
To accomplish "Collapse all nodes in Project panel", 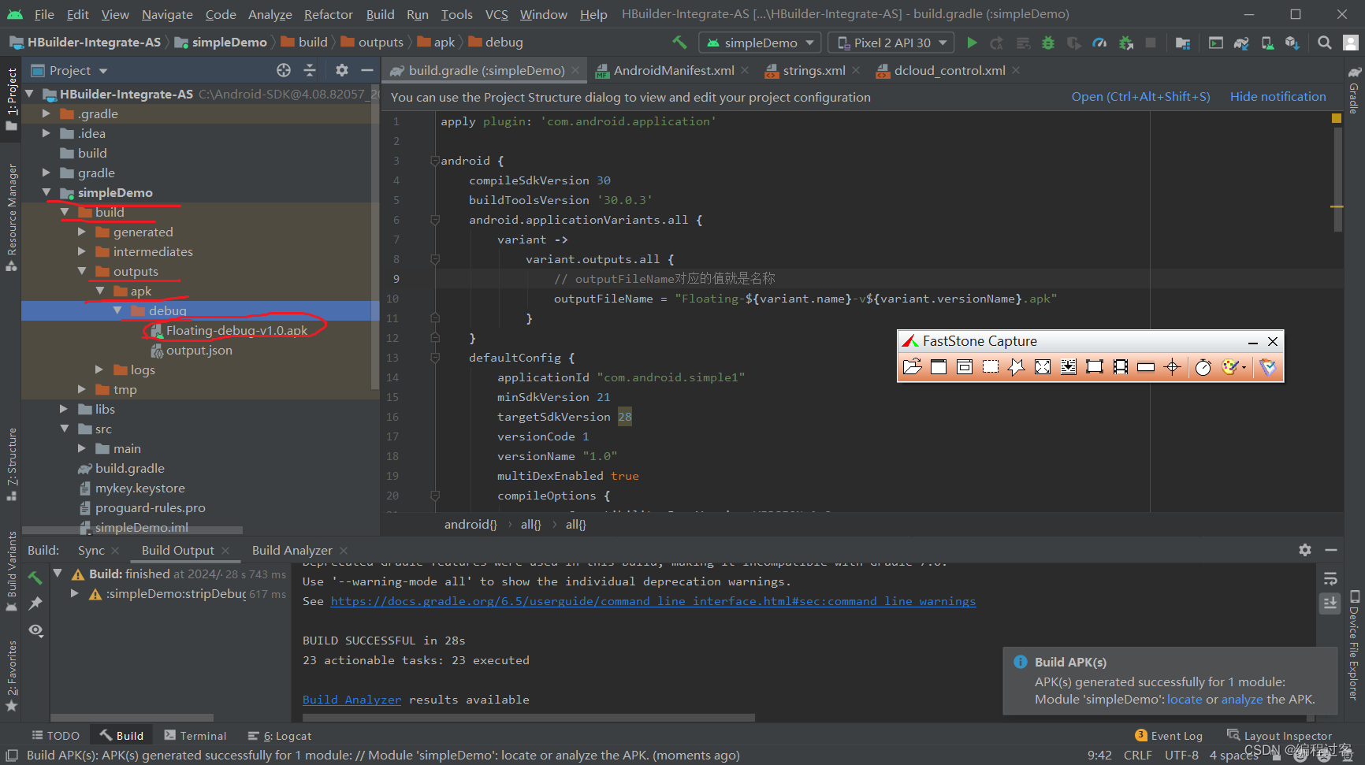I will 310,70.
